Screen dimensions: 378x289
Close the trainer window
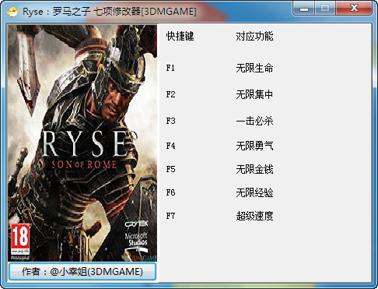354,9
